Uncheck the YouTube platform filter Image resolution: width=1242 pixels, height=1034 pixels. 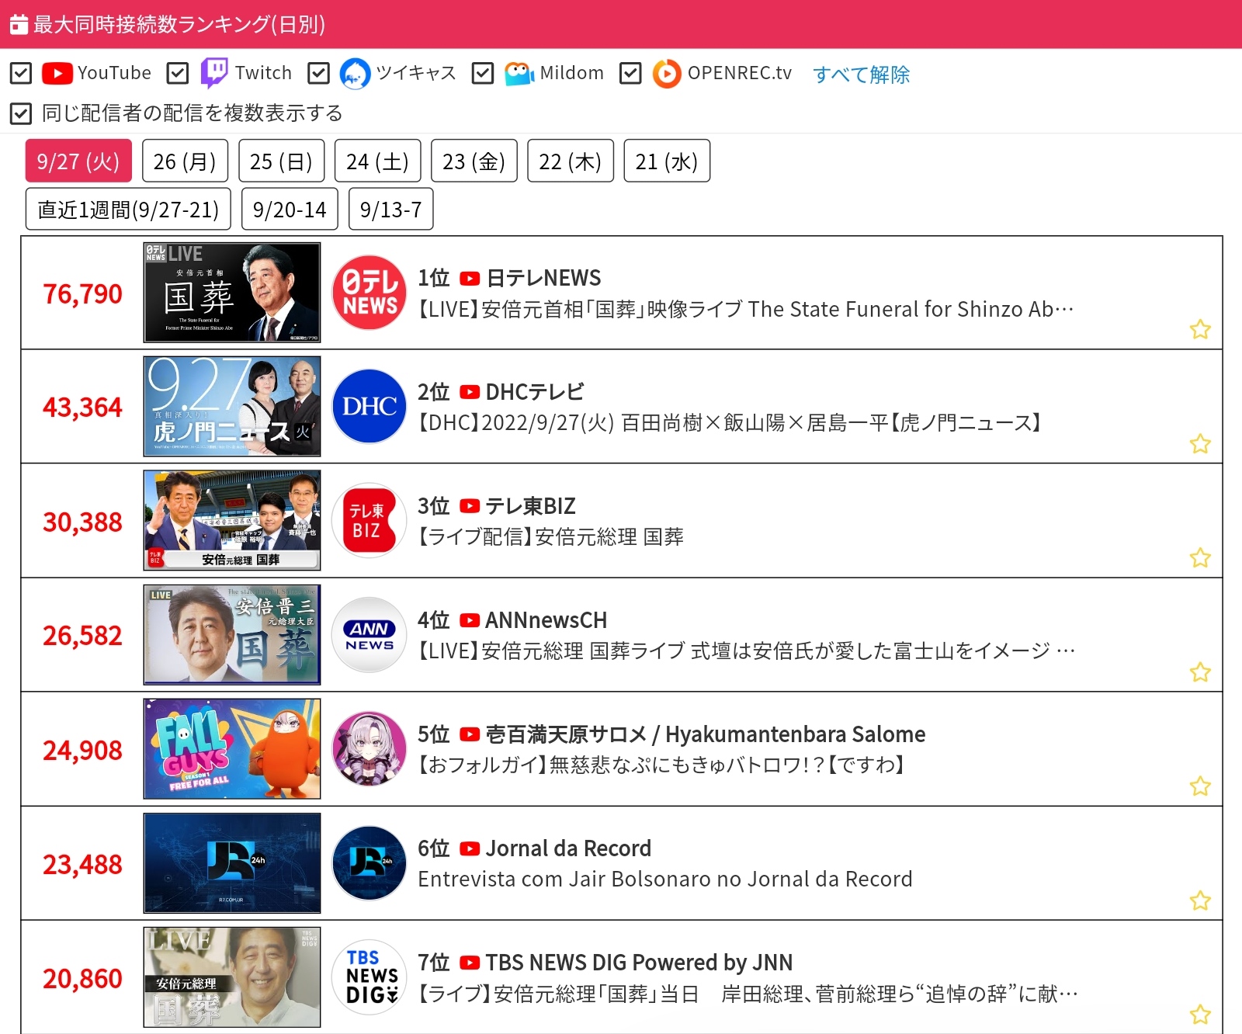[21, 74]
